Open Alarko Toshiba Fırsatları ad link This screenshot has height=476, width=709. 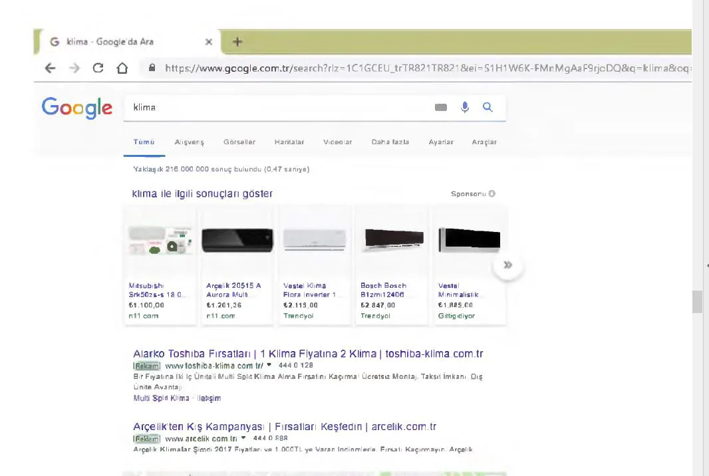pyautogui.click(x=308, y=354)
